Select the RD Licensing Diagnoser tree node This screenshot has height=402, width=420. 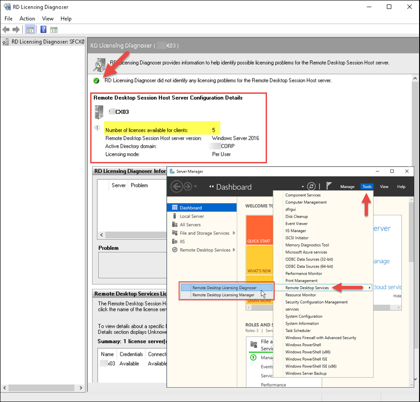point(43,42)
